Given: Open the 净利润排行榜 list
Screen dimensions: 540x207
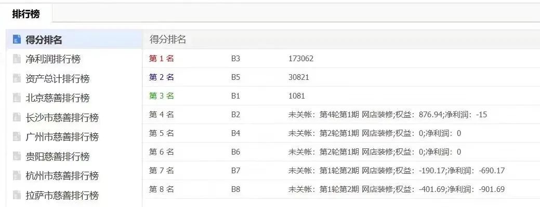Looking at the screenshot, I should point(53,59).
